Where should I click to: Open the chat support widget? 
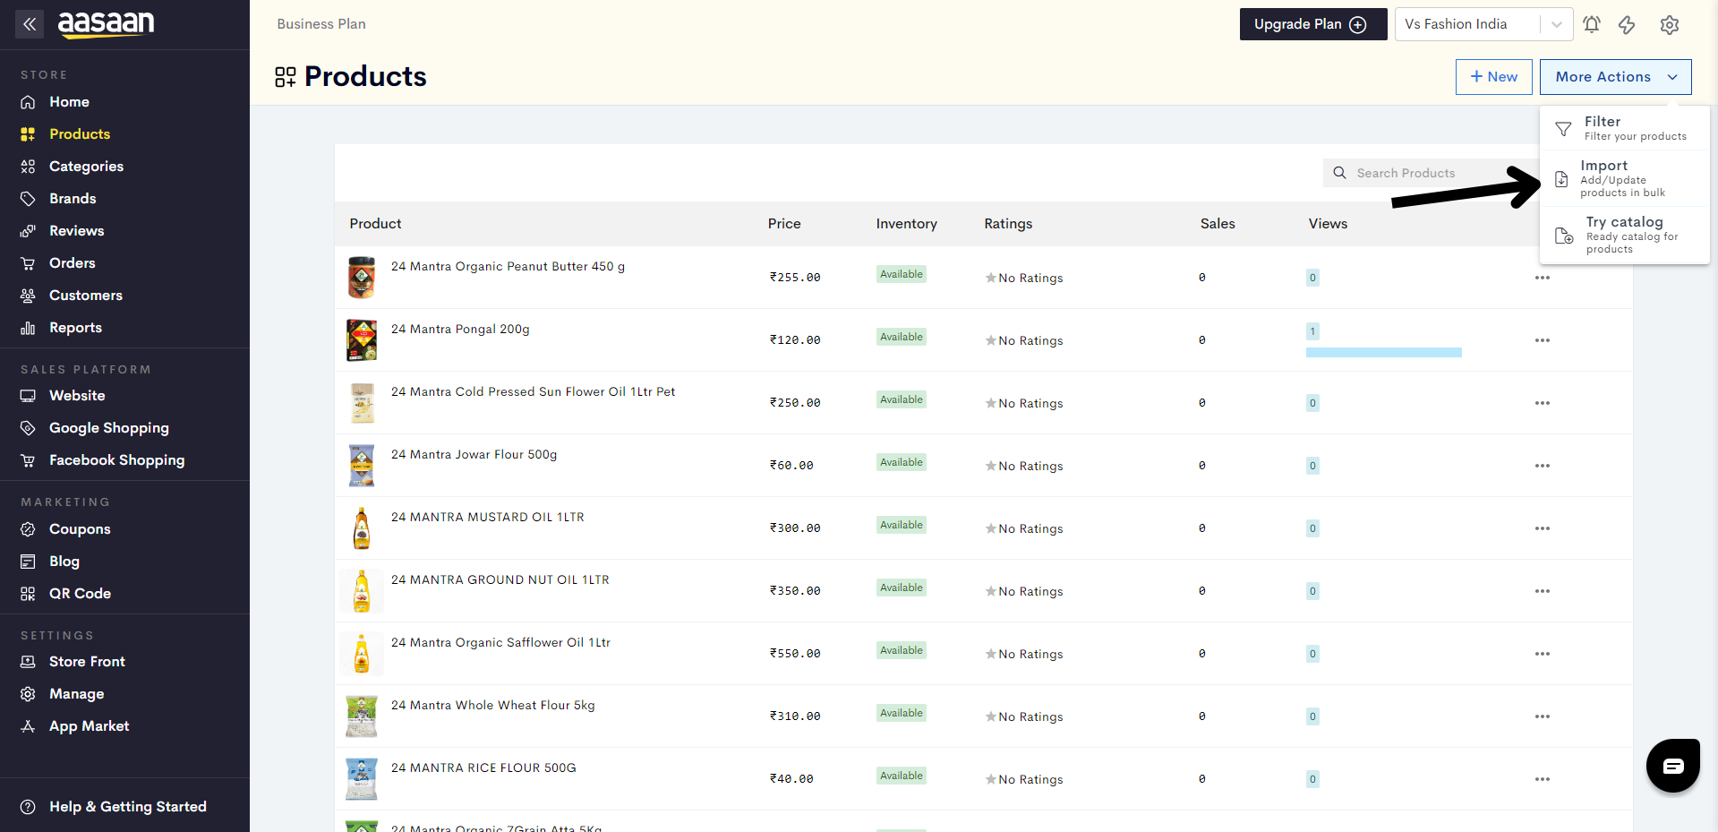click(1673, 766)
